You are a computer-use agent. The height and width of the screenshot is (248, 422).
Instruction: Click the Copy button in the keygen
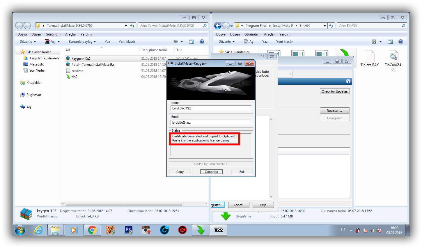[180, 172]
